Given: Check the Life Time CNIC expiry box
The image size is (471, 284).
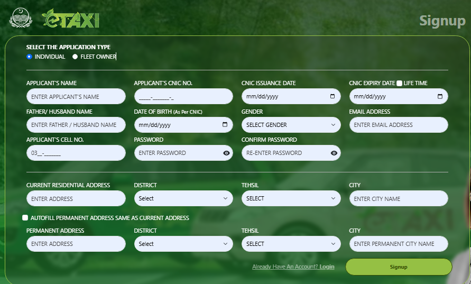Looking at the screenshot, I should (399, 83).
